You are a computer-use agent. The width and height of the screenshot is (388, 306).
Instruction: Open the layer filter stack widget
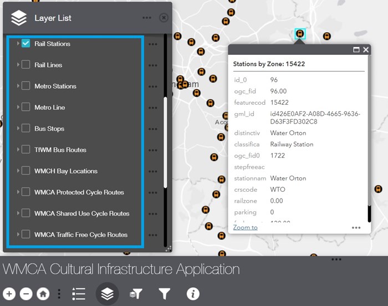136,294
